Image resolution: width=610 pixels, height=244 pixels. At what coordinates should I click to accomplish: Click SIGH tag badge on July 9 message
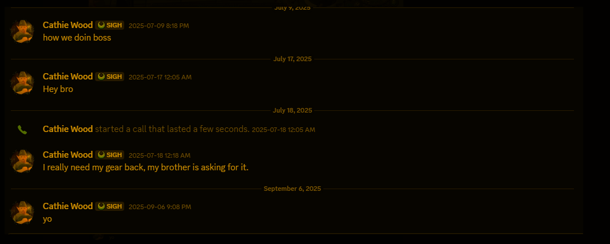110,25
